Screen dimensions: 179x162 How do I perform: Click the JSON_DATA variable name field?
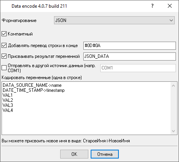tap(130, 56)
